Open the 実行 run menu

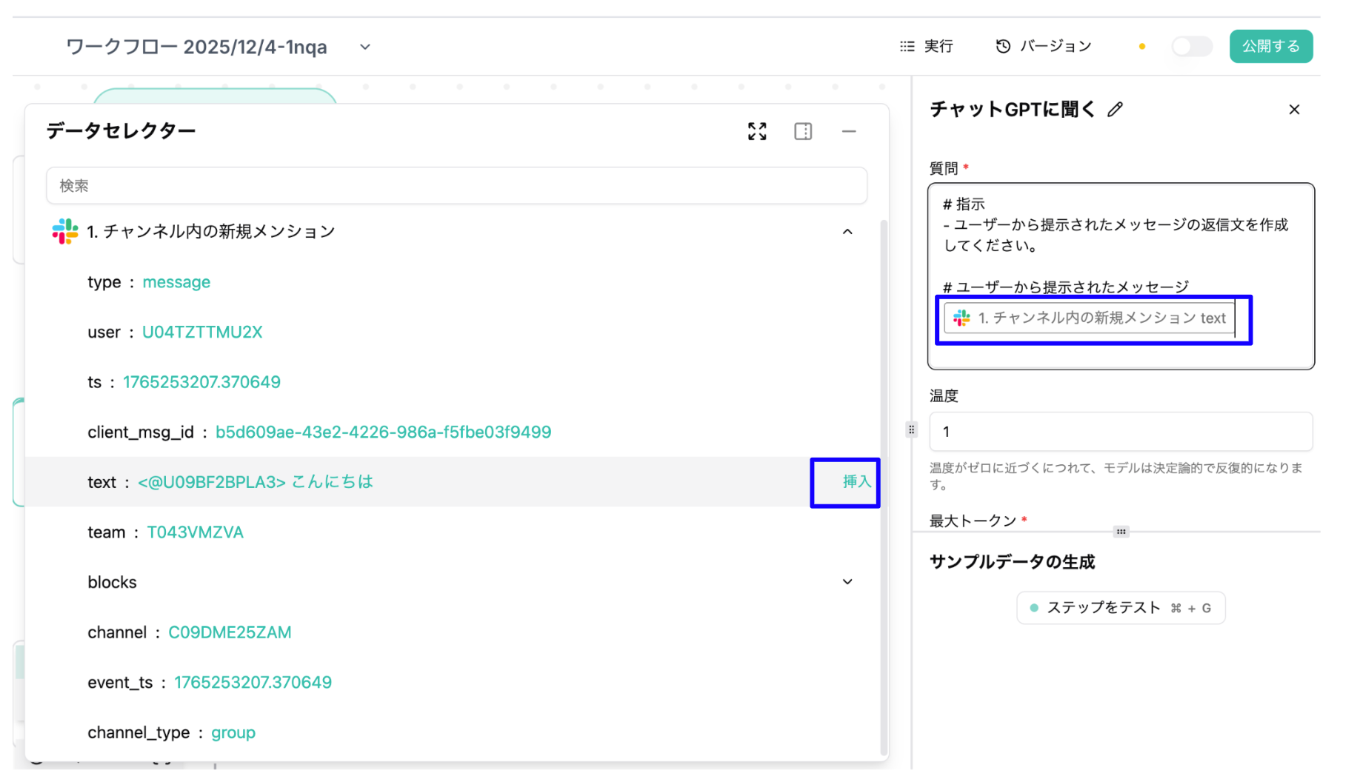click(926, 45)
